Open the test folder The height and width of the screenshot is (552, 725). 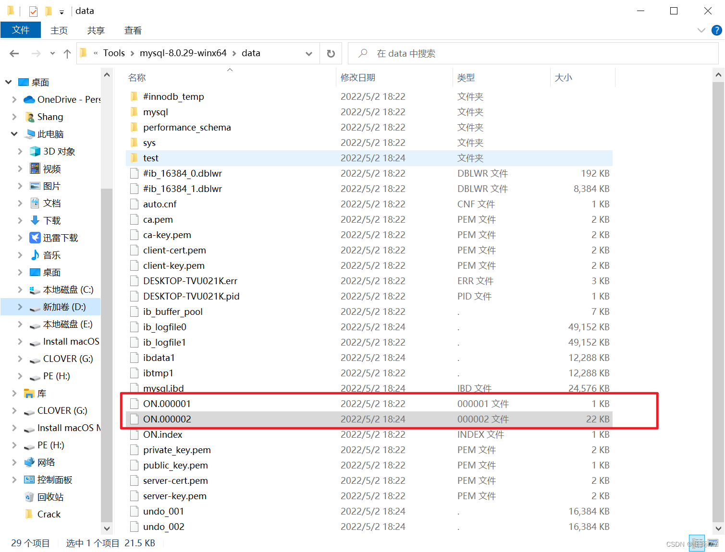(150, 157)
